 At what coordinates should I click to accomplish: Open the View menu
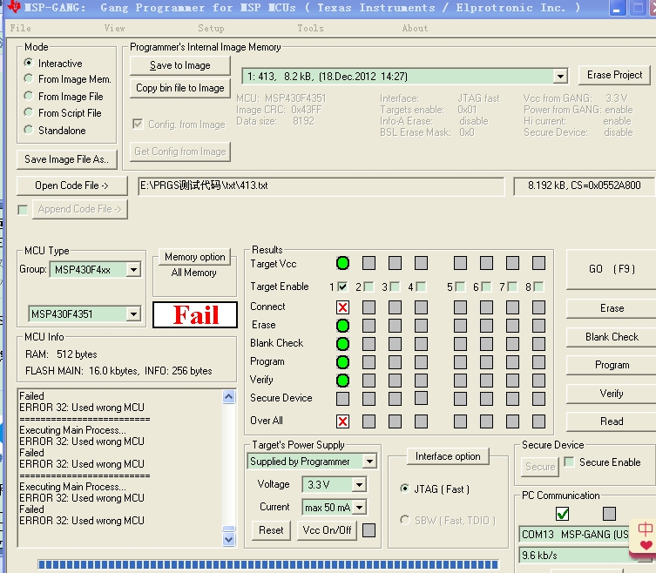115,28
